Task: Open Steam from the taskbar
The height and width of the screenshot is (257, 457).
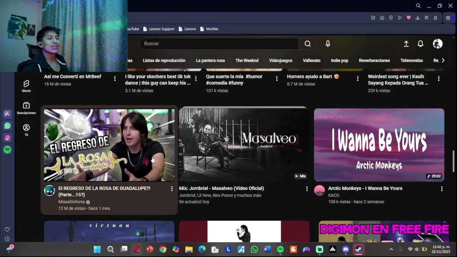Action: click(x=358, y=250)
